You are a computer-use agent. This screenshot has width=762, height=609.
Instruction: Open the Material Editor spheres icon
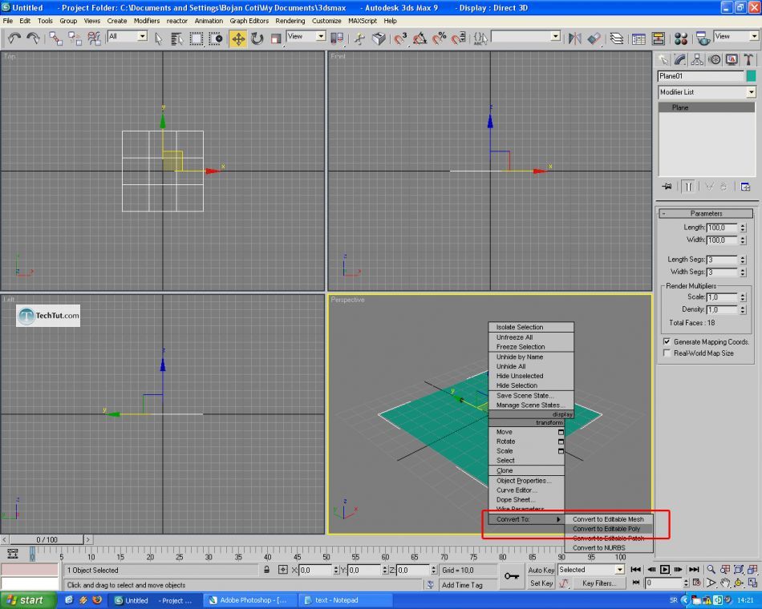click(681, 38)
